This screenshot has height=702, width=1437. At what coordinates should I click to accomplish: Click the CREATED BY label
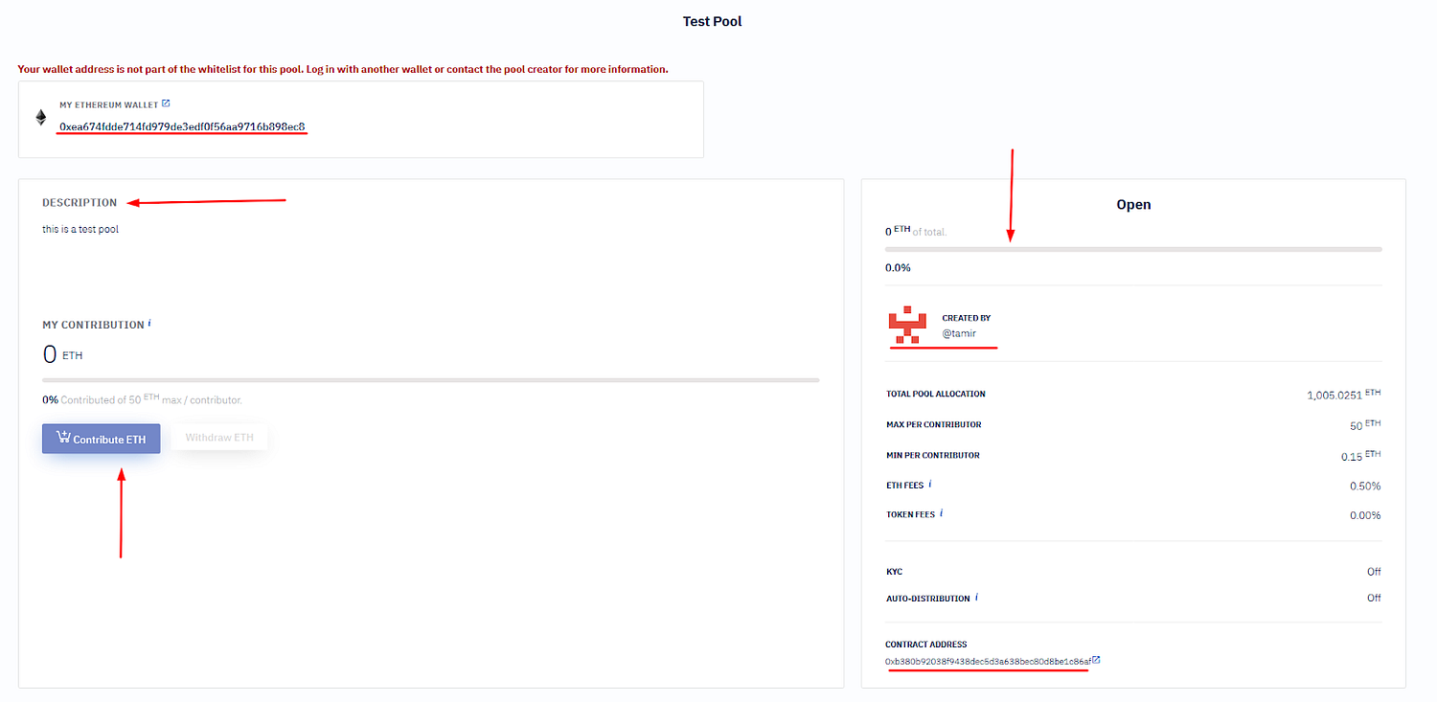[x=967, y=318]
